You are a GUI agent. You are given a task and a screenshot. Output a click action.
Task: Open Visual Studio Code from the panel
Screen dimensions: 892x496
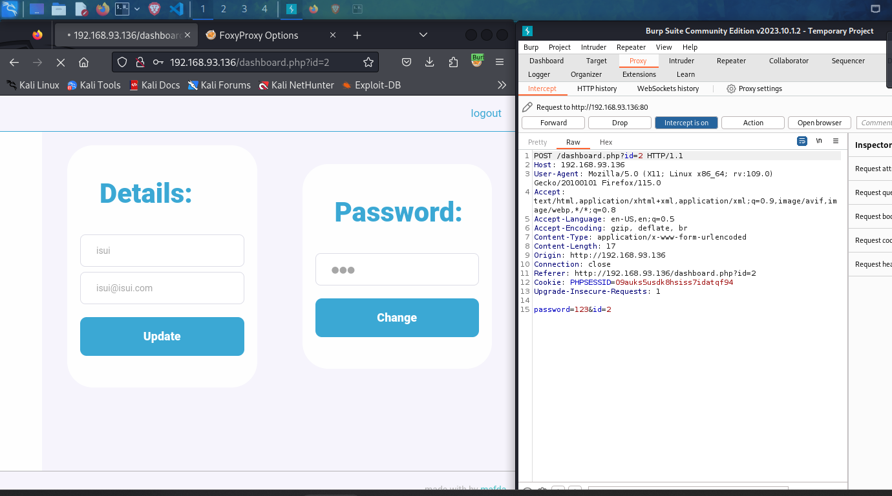pos(175,9)
